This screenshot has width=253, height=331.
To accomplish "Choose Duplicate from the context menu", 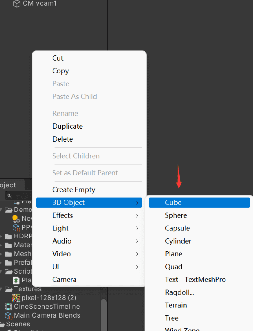I will [x=68, y=126].
